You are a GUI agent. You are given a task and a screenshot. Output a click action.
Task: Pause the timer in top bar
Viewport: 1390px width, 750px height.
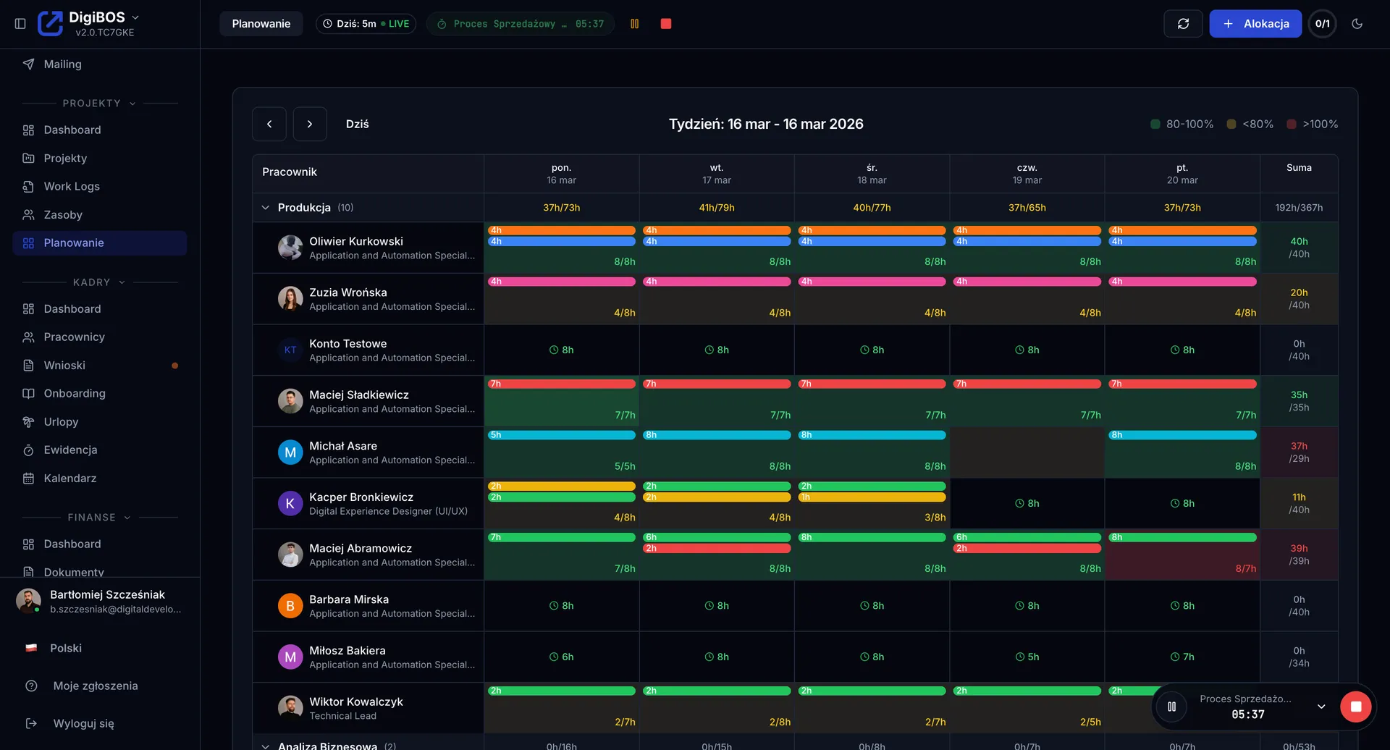click(635, 24)
